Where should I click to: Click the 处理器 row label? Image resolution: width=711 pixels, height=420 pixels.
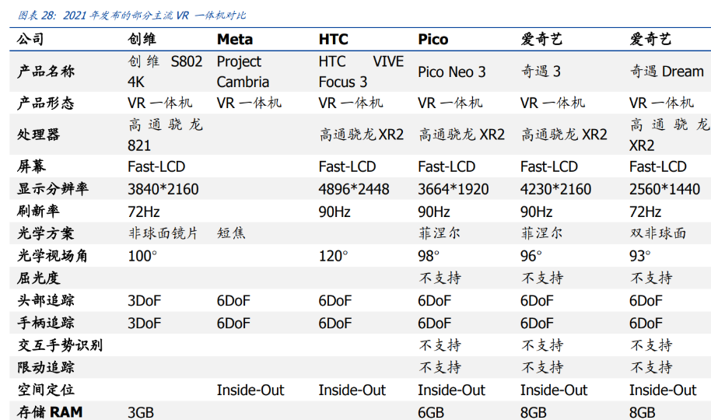39,135
